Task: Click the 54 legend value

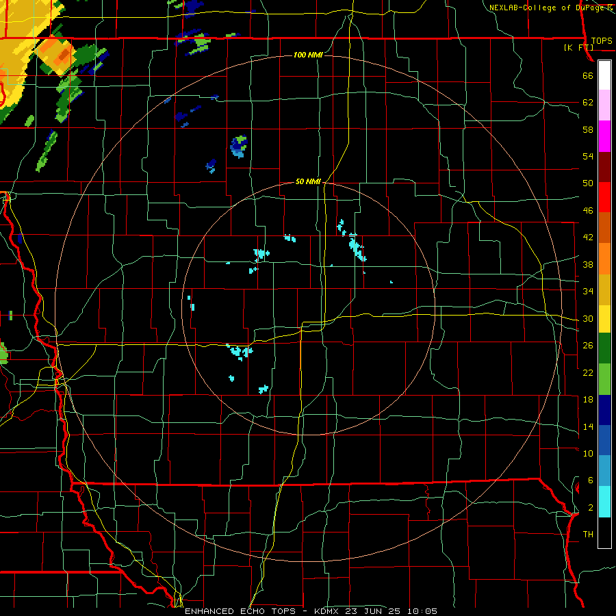Action: pos(588,156)
